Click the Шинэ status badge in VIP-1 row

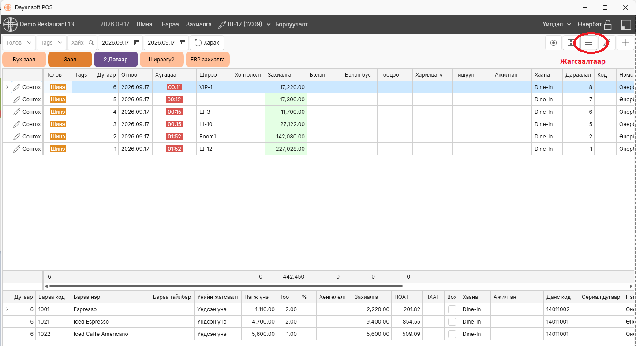point(58,87)
